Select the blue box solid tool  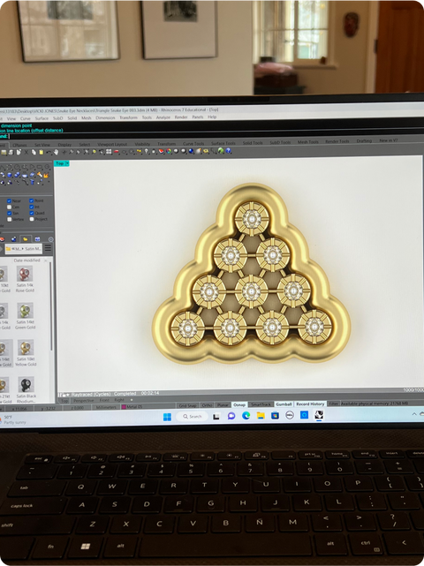[10, 175]
